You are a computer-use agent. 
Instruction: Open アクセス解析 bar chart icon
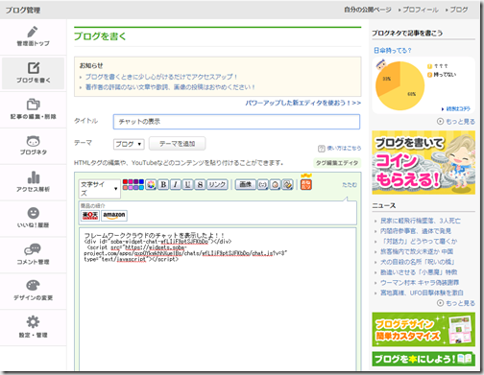point(34,177)
